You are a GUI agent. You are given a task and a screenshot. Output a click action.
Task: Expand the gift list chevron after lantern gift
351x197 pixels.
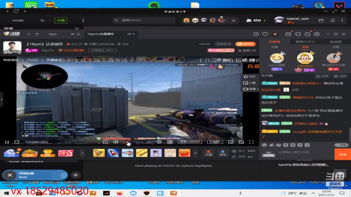[x=195, y=153]
